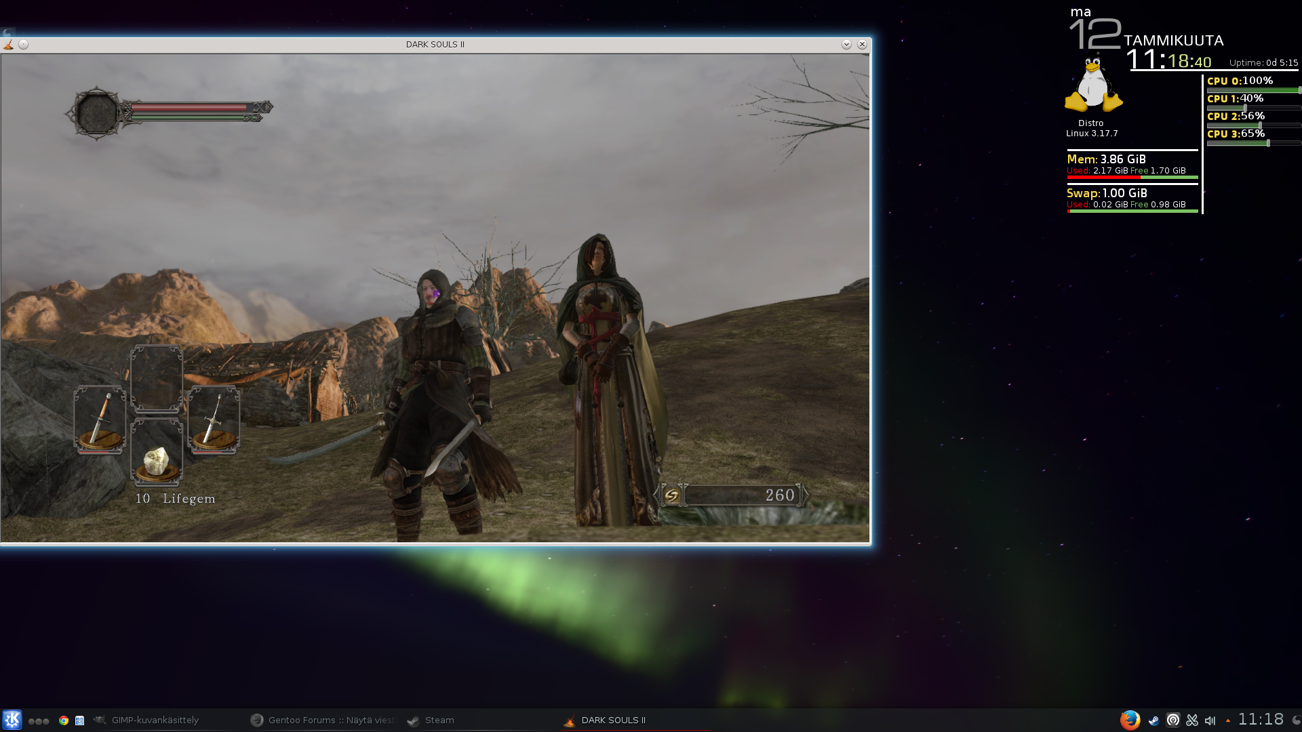Image resolution: width=1302 pixels, height=732 pixels.
Task: Click the round character emblem in HUD
Action: click(x=97, y=113)
